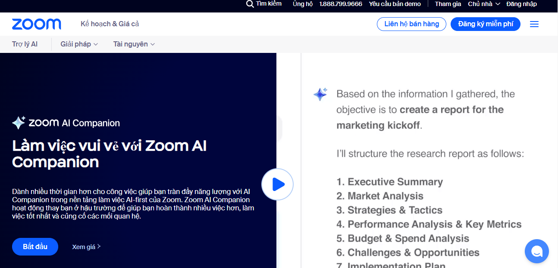This screenshot has height=268, width=558.
Task: Play the AI Companion demo video
Action: point(277,184)
